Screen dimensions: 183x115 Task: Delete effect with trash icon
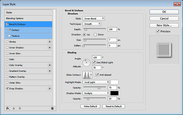pos(52,108)
